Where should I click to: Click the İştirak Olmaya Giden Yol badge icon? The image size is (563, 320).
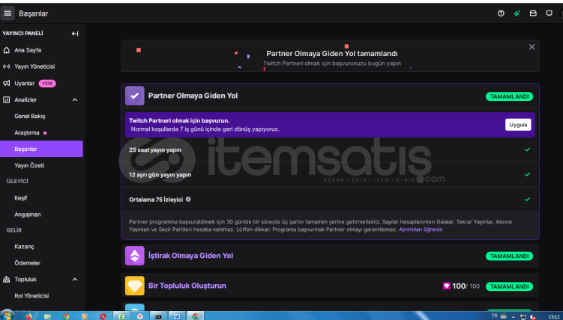click(x=135, y=256)
